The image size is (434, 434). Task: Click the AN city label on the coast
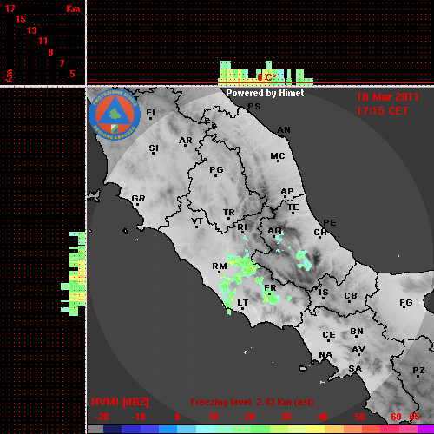click(x=284, y=130)
